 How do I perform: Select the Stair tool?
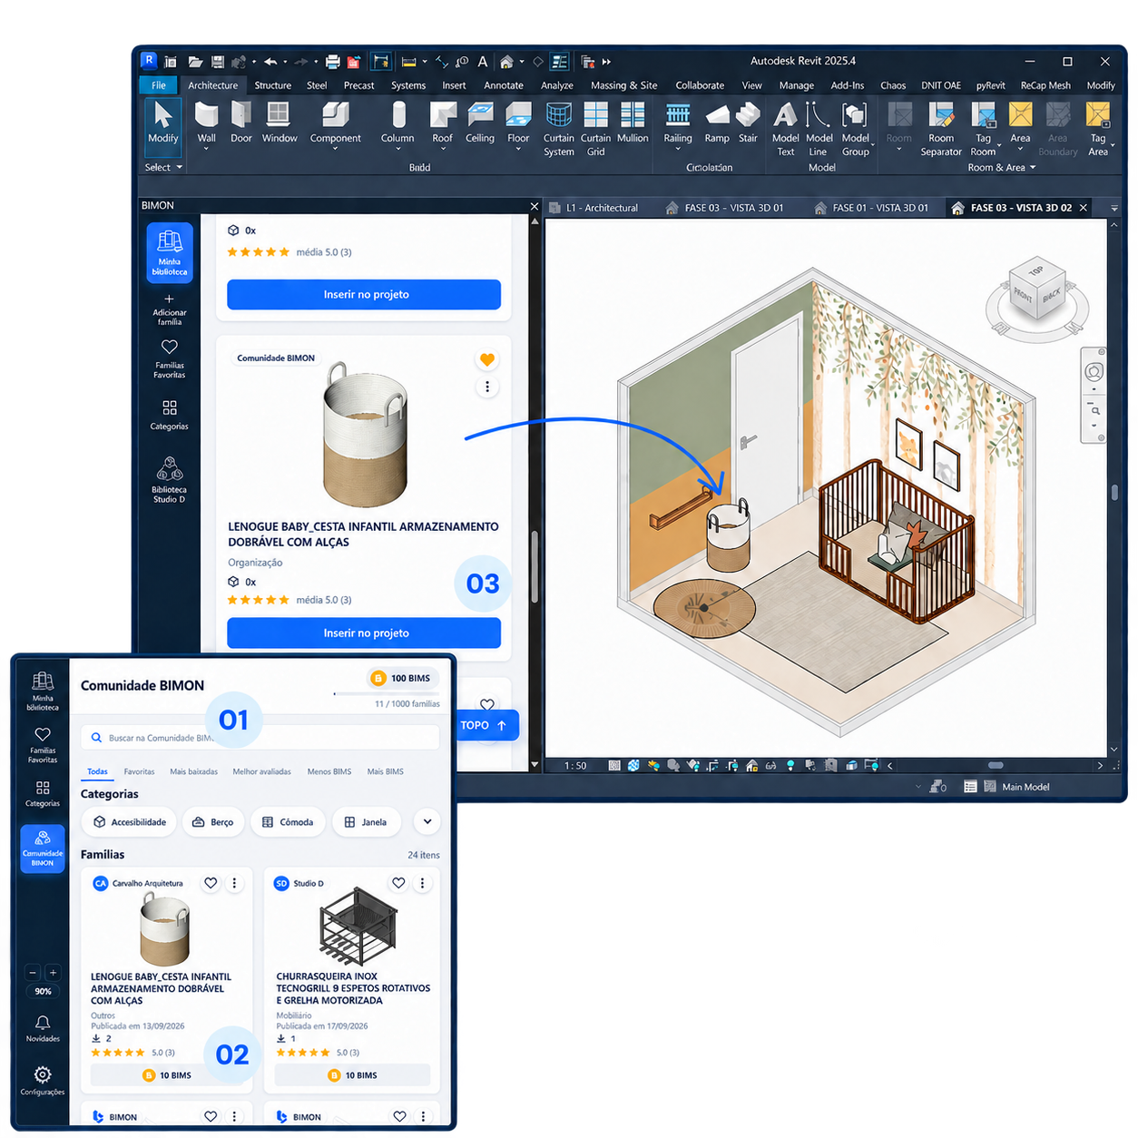coord(748,123)
